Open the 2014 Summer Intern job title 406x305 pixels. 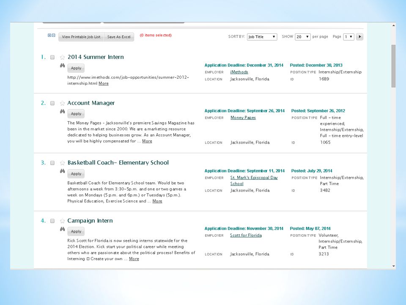(x=96, y=57)
